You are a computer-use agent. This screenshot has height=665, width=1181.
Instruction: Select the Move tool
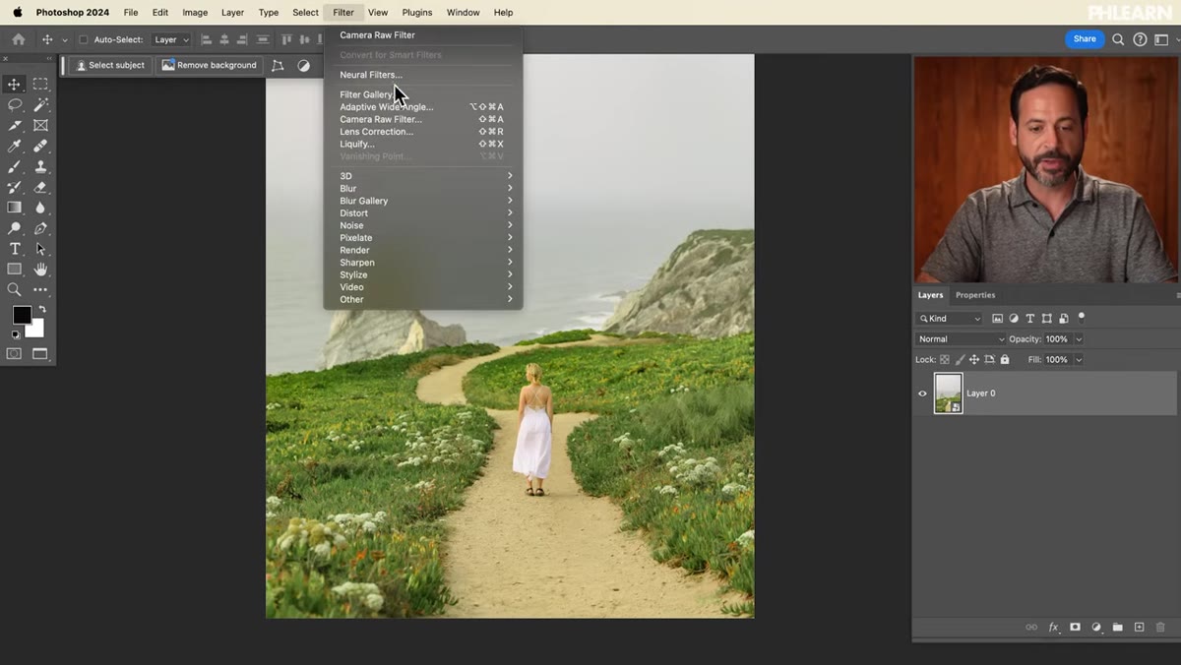14,85
